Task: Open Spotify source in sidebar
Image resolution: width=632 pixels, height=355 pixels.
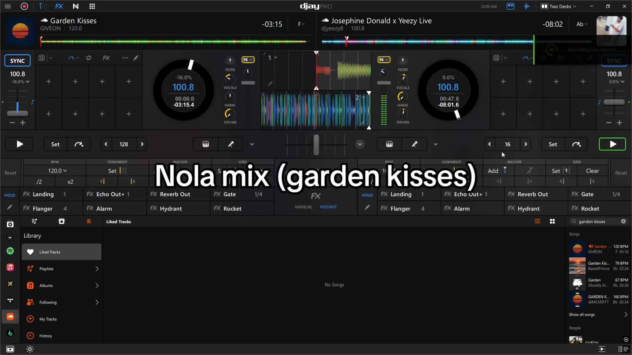Action: [10, 251]
